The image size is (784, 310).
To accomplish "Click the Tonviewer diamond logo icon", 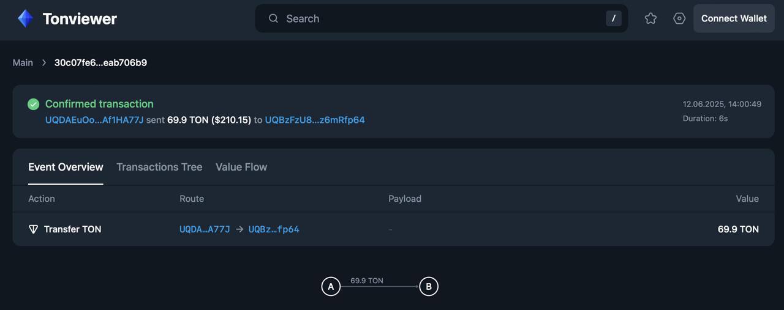I will click(x=25, y=19).
